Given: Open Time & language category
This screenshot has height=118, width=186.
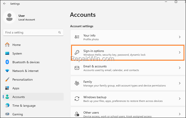Looking at the screenshot, I should pos(33,105).
